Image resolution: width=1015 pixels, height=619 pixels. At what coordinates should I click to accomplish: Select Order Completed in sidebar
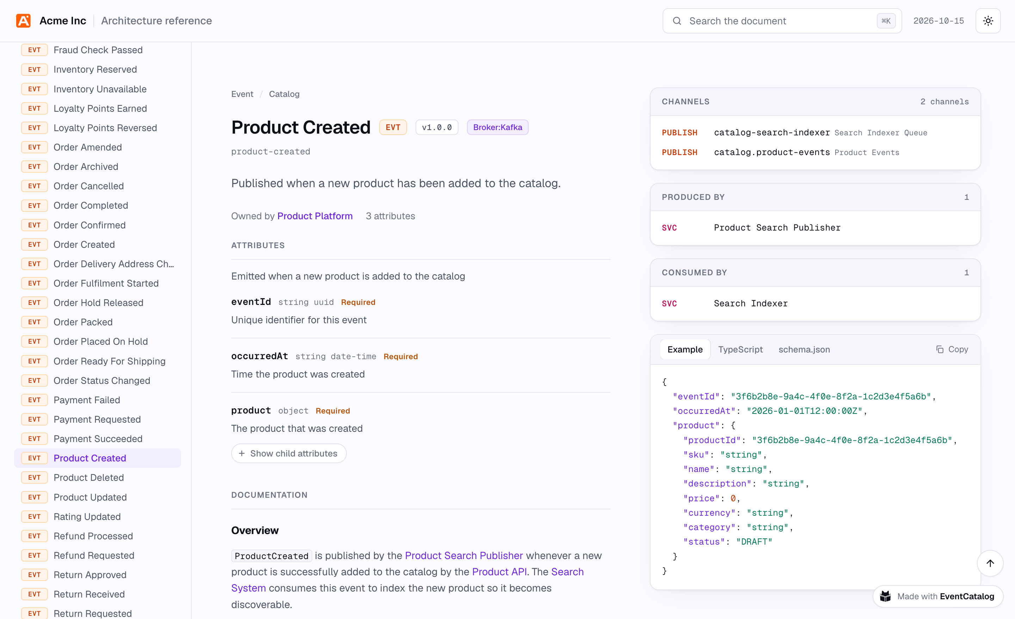click(x=98, y=205)
